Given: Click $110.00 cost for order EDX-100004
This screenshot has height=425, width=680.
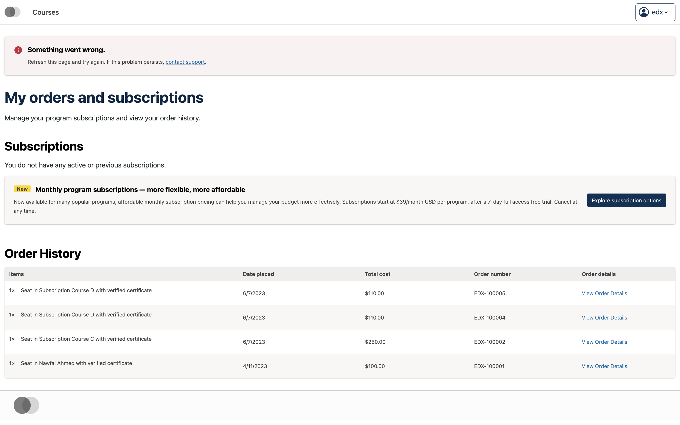Looking at the screenshot, I should [374, 318].
